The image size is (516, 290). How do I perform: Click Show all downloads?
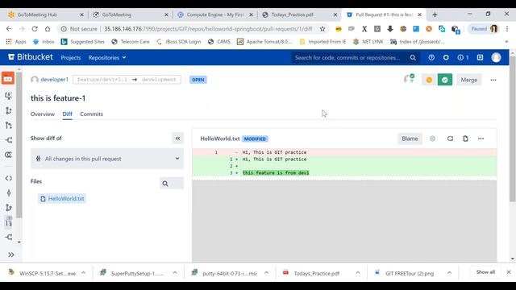tap(485, 272)
